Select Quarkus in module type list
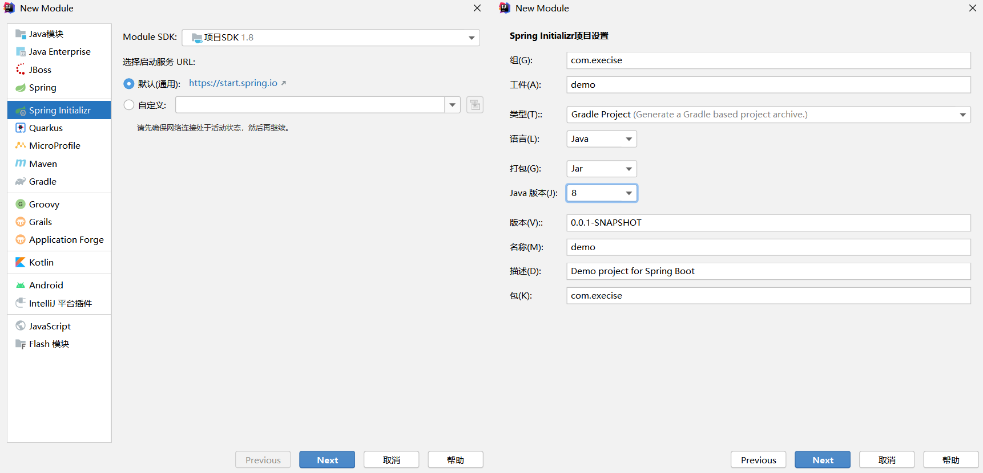This screenshot has width=983, height=473. click(59, 128)
